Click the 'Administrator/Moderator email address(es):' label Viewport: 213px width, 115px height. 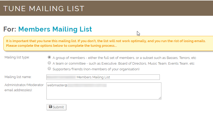[24, 87]
